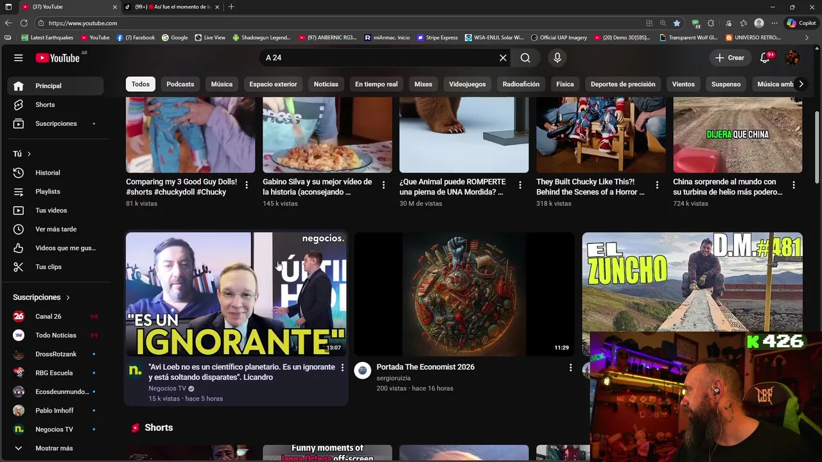Image resolution: width=822 pixels, height=462 pixels.
Task: Select the Suspenso filter chip
Action: point(726,84)
